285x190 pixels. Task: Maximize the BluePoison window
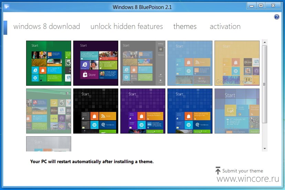261,6
